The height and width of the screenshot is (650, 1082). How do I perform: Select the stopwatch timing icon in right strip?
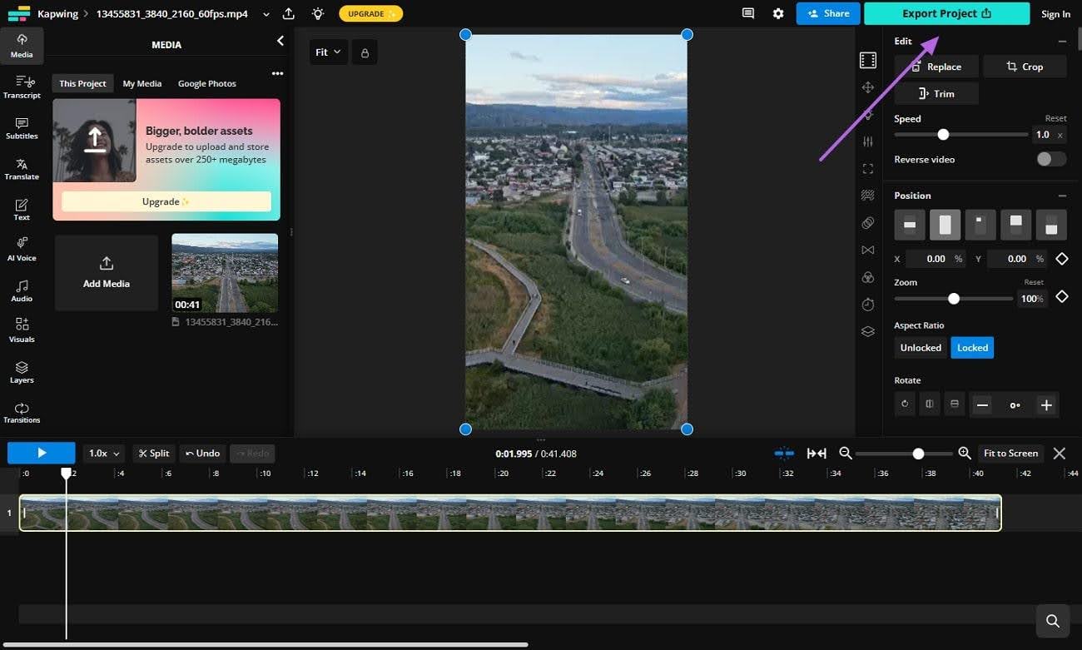(868, 305)
